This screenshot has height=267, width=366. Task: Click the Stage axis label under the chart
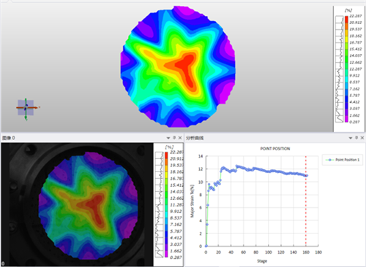pos(262,261)
